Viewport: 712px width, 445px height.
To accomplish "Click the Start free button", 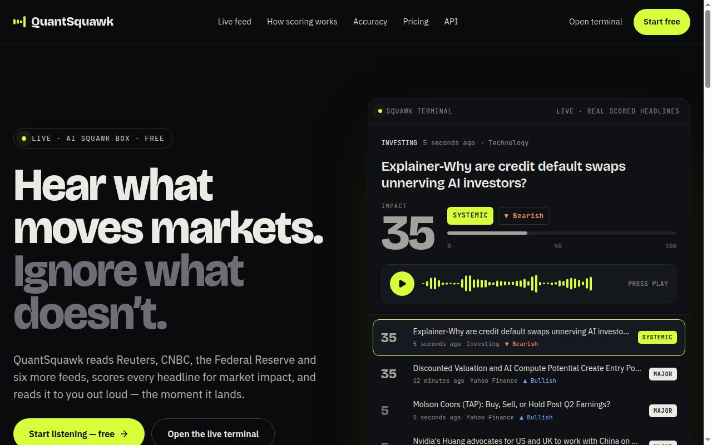I will coord(662,22).
